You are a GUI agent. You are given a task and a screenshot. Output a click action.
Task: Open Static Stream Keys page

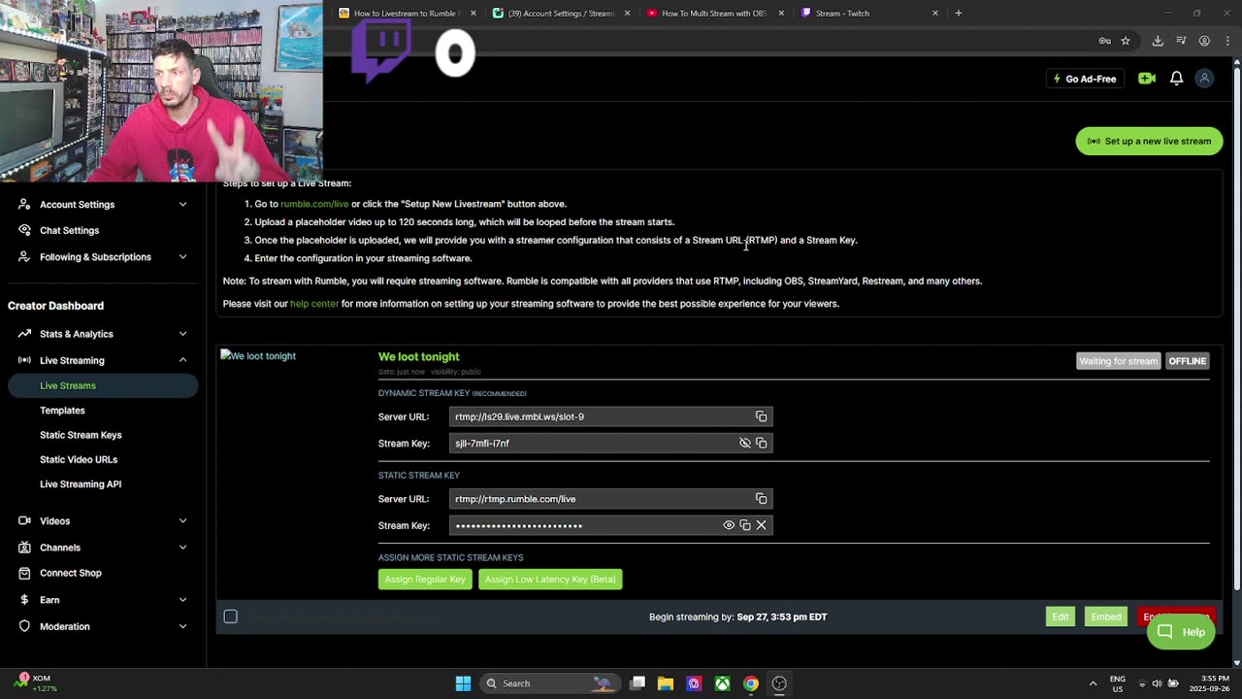pyautogui.click(x=81, y=435)
